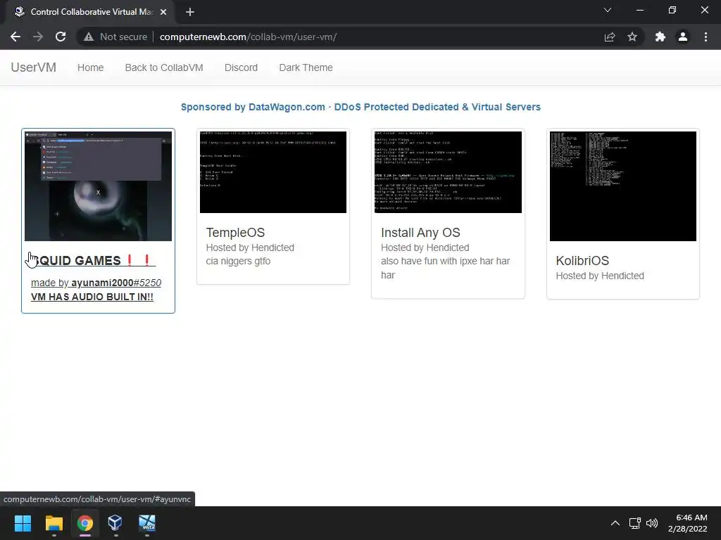The image size is (721, 540).
Task: Click the volume speaker tray icon
Action: click(x=652, y=523)
